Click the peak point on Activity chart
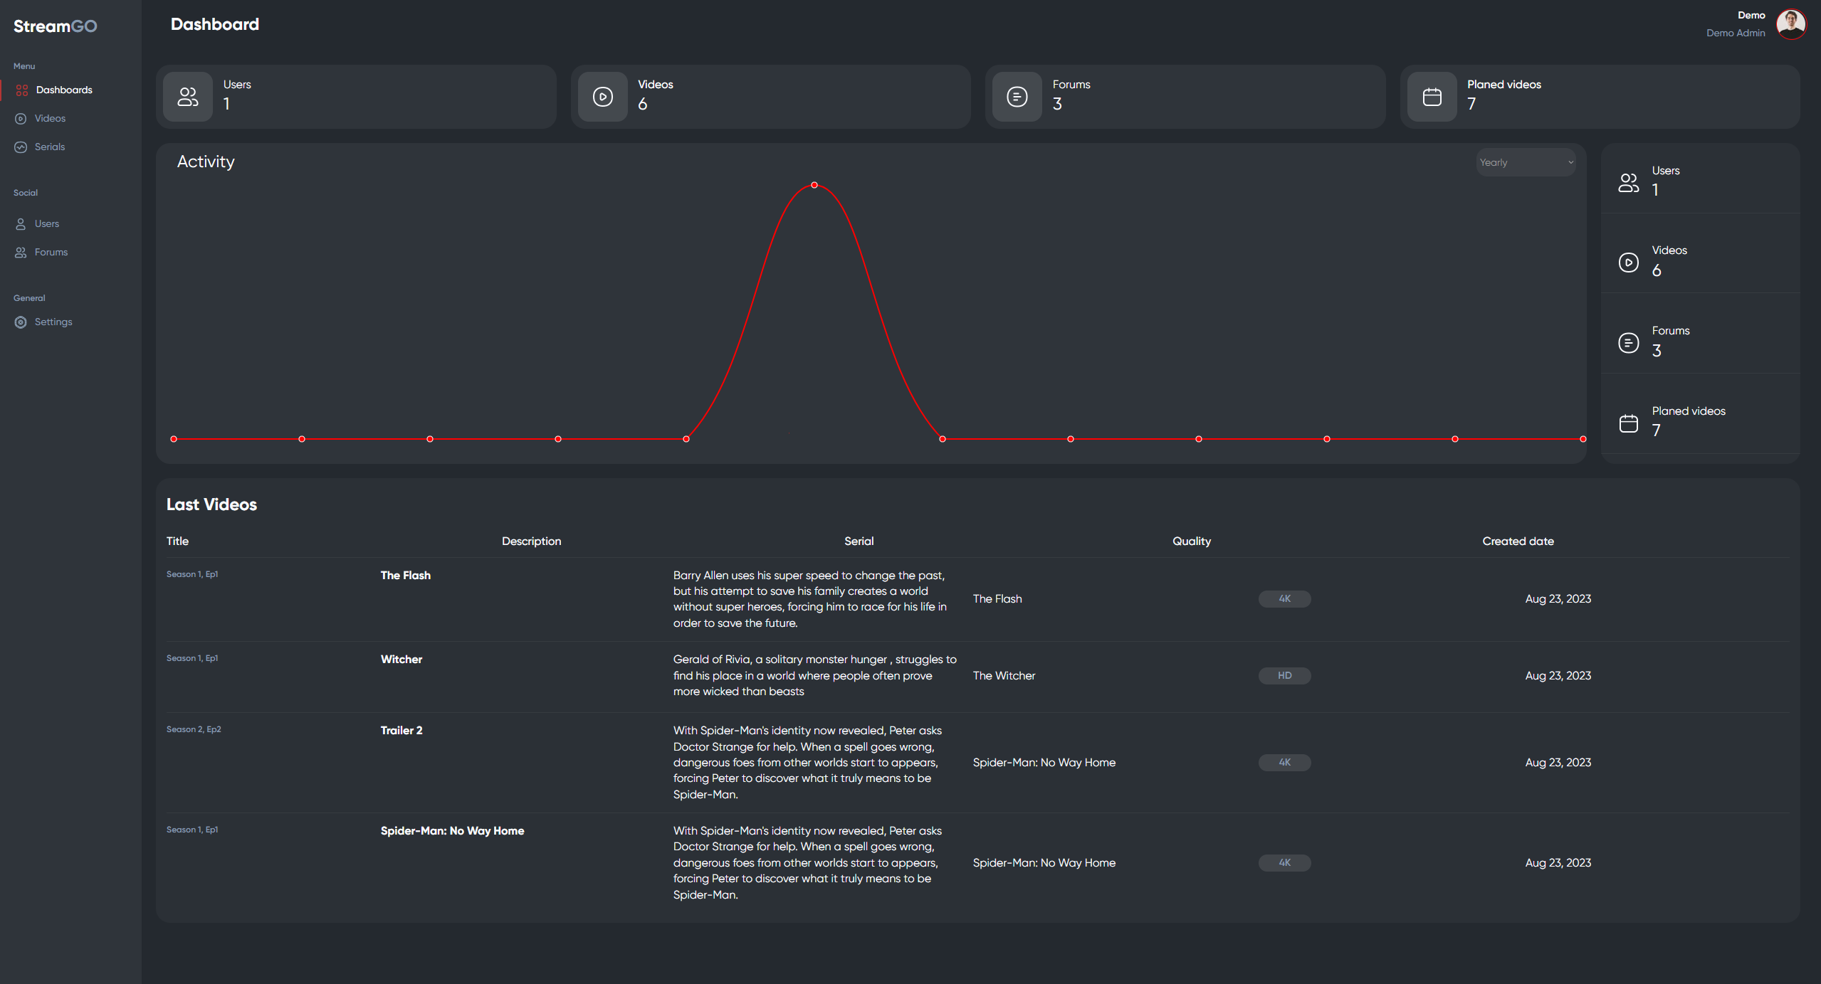The image size is (1821, 984). (x=814, y=185)
